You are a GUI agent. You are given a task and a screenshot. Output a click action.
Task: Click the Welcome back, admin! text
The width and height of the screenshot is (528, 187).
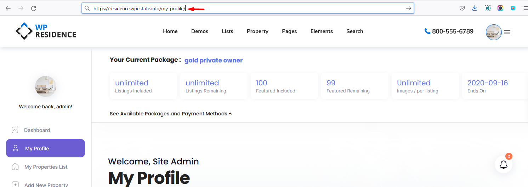pyautogui.click(x=45, y=107)
